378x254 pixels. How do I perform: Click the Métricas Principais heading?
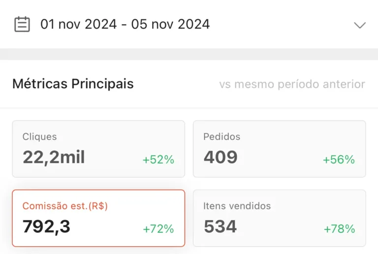point(73,84)
